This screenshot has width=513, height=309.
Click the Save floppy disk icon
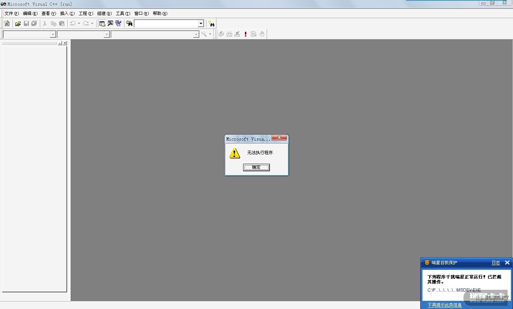26,23
